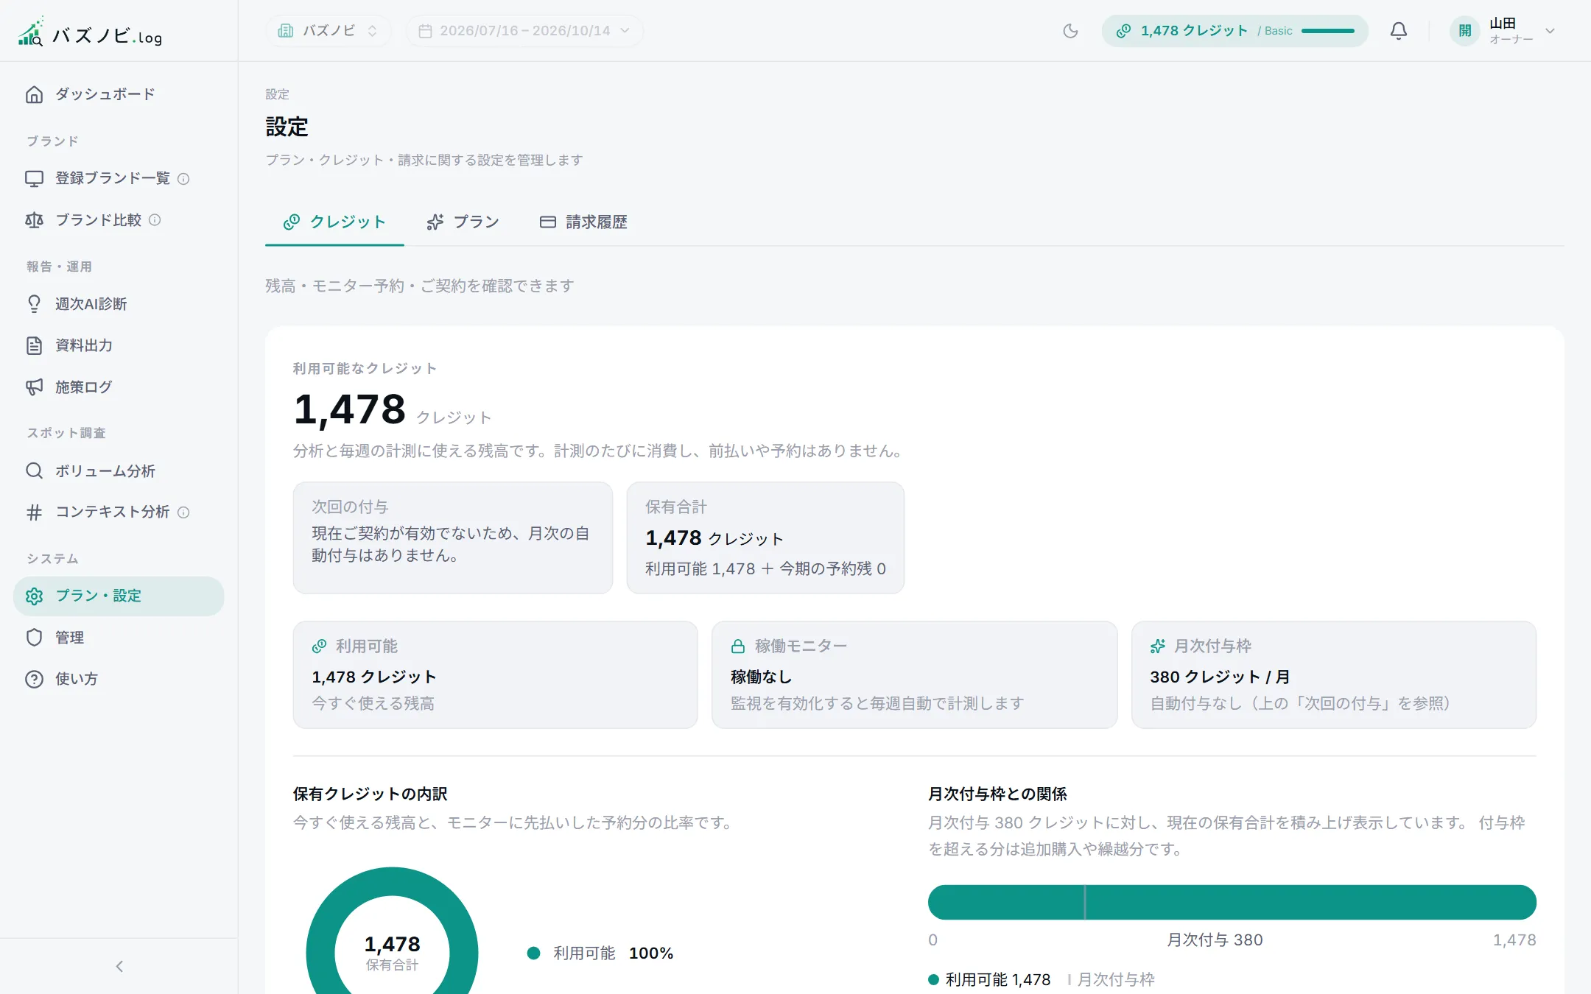Click the 週次AI診断 lightbulb icon
Screen dimensions: 1591x994
point(34,304)
